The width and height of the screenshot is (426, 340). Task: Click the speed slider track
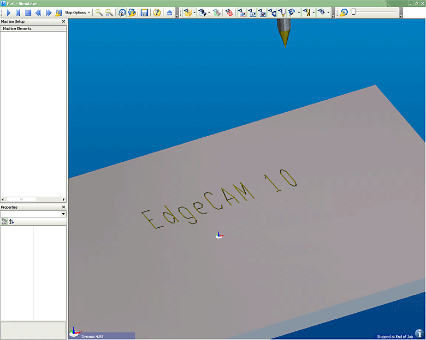click(376, 11)
